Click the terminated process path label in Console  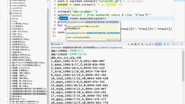[86, 47]
